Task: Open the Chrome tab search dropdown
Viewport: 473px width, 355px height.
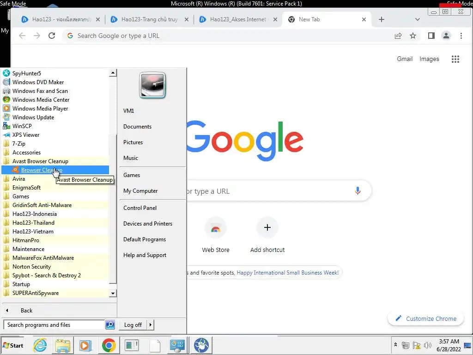Action: (x=418, y=19)
